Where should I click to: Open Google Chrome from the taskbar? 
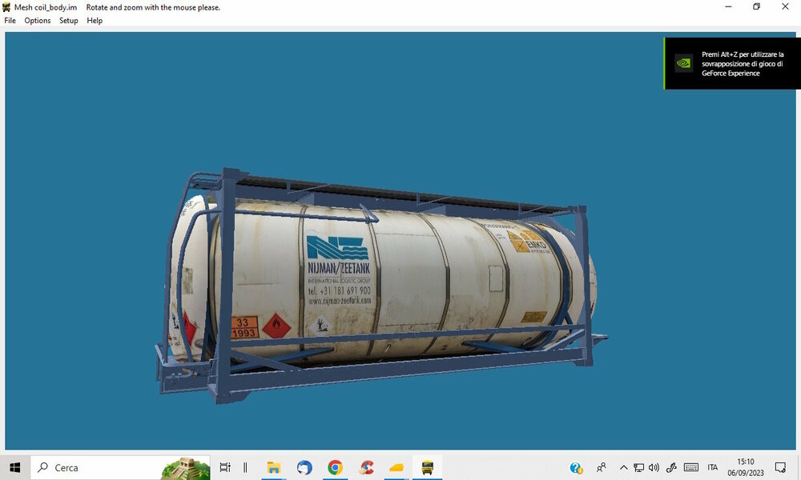335,467
